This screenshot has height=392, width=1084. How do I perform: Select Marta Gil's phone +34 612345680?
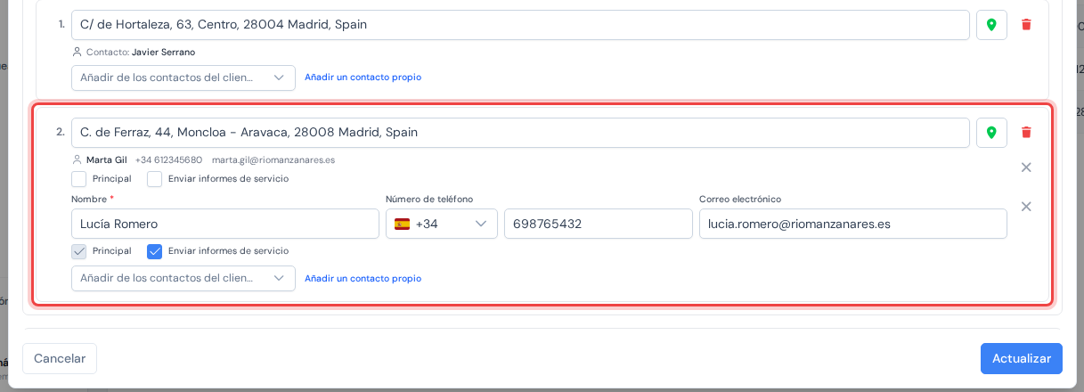168,160
